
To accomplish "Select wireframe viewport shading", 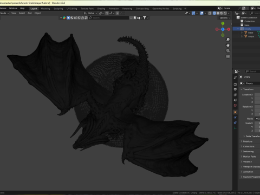I will coord(214,13).
